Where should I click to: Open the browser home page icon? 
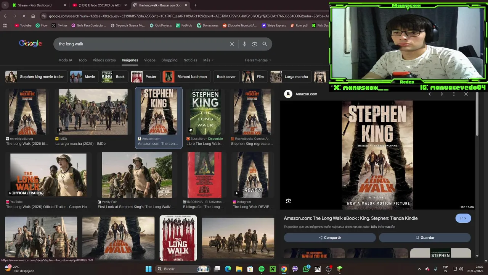[33, 16]
